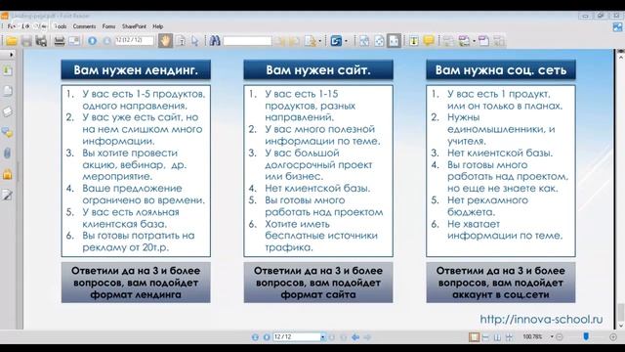The image size is (625, 352).
Task: Click the Find search text box
Action: click(247, 41)
